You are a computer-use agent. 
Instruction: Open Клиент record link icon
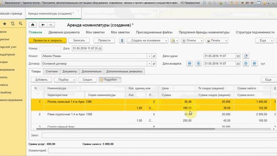click(154, 56)
